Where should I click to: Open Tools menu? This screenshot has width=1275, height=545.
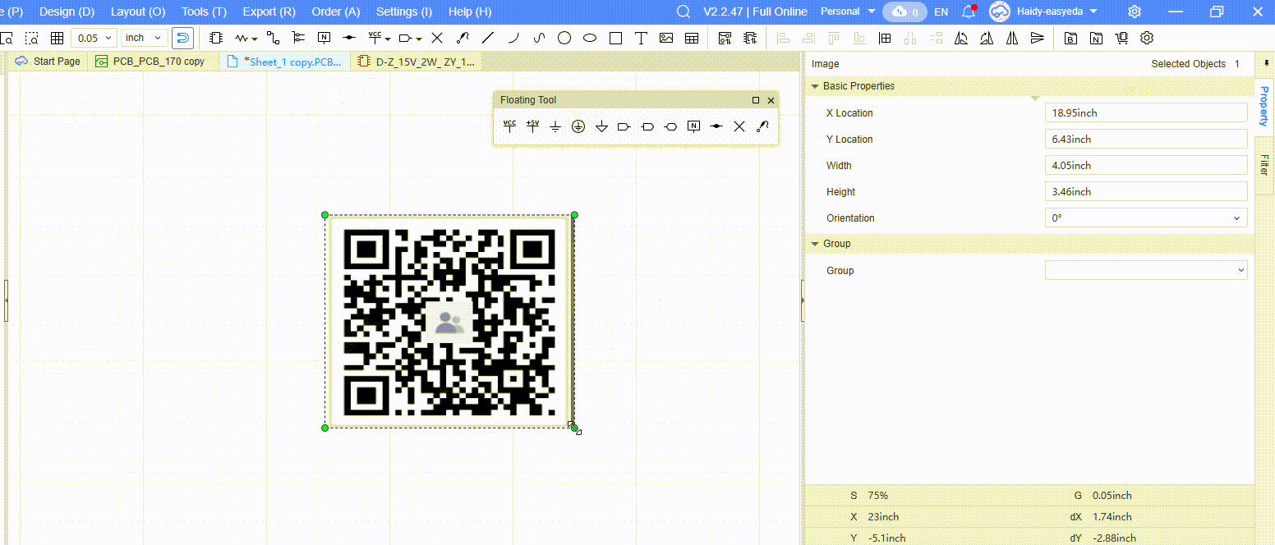pyautogui.click(x=204, y=11)
